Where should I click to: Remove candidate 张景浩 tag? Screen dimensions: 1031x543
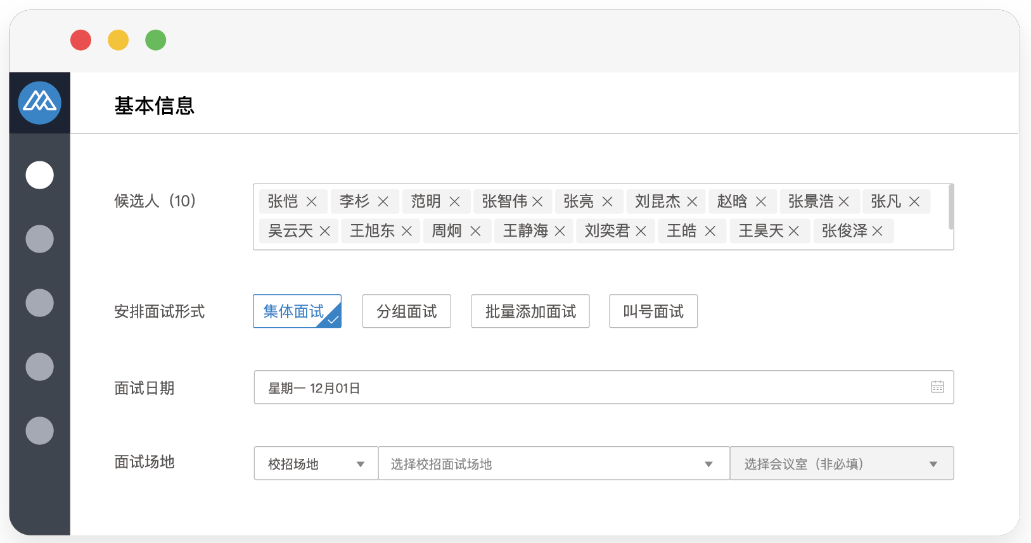click(844, 201)
